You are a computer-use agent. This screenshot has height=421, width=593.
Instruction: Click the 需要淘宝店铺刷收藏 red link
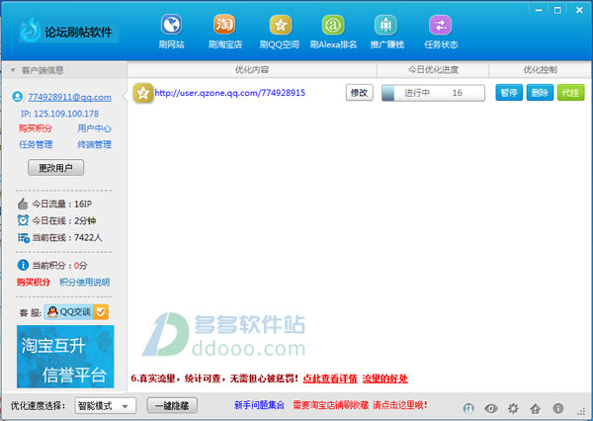tap(360, 405)
